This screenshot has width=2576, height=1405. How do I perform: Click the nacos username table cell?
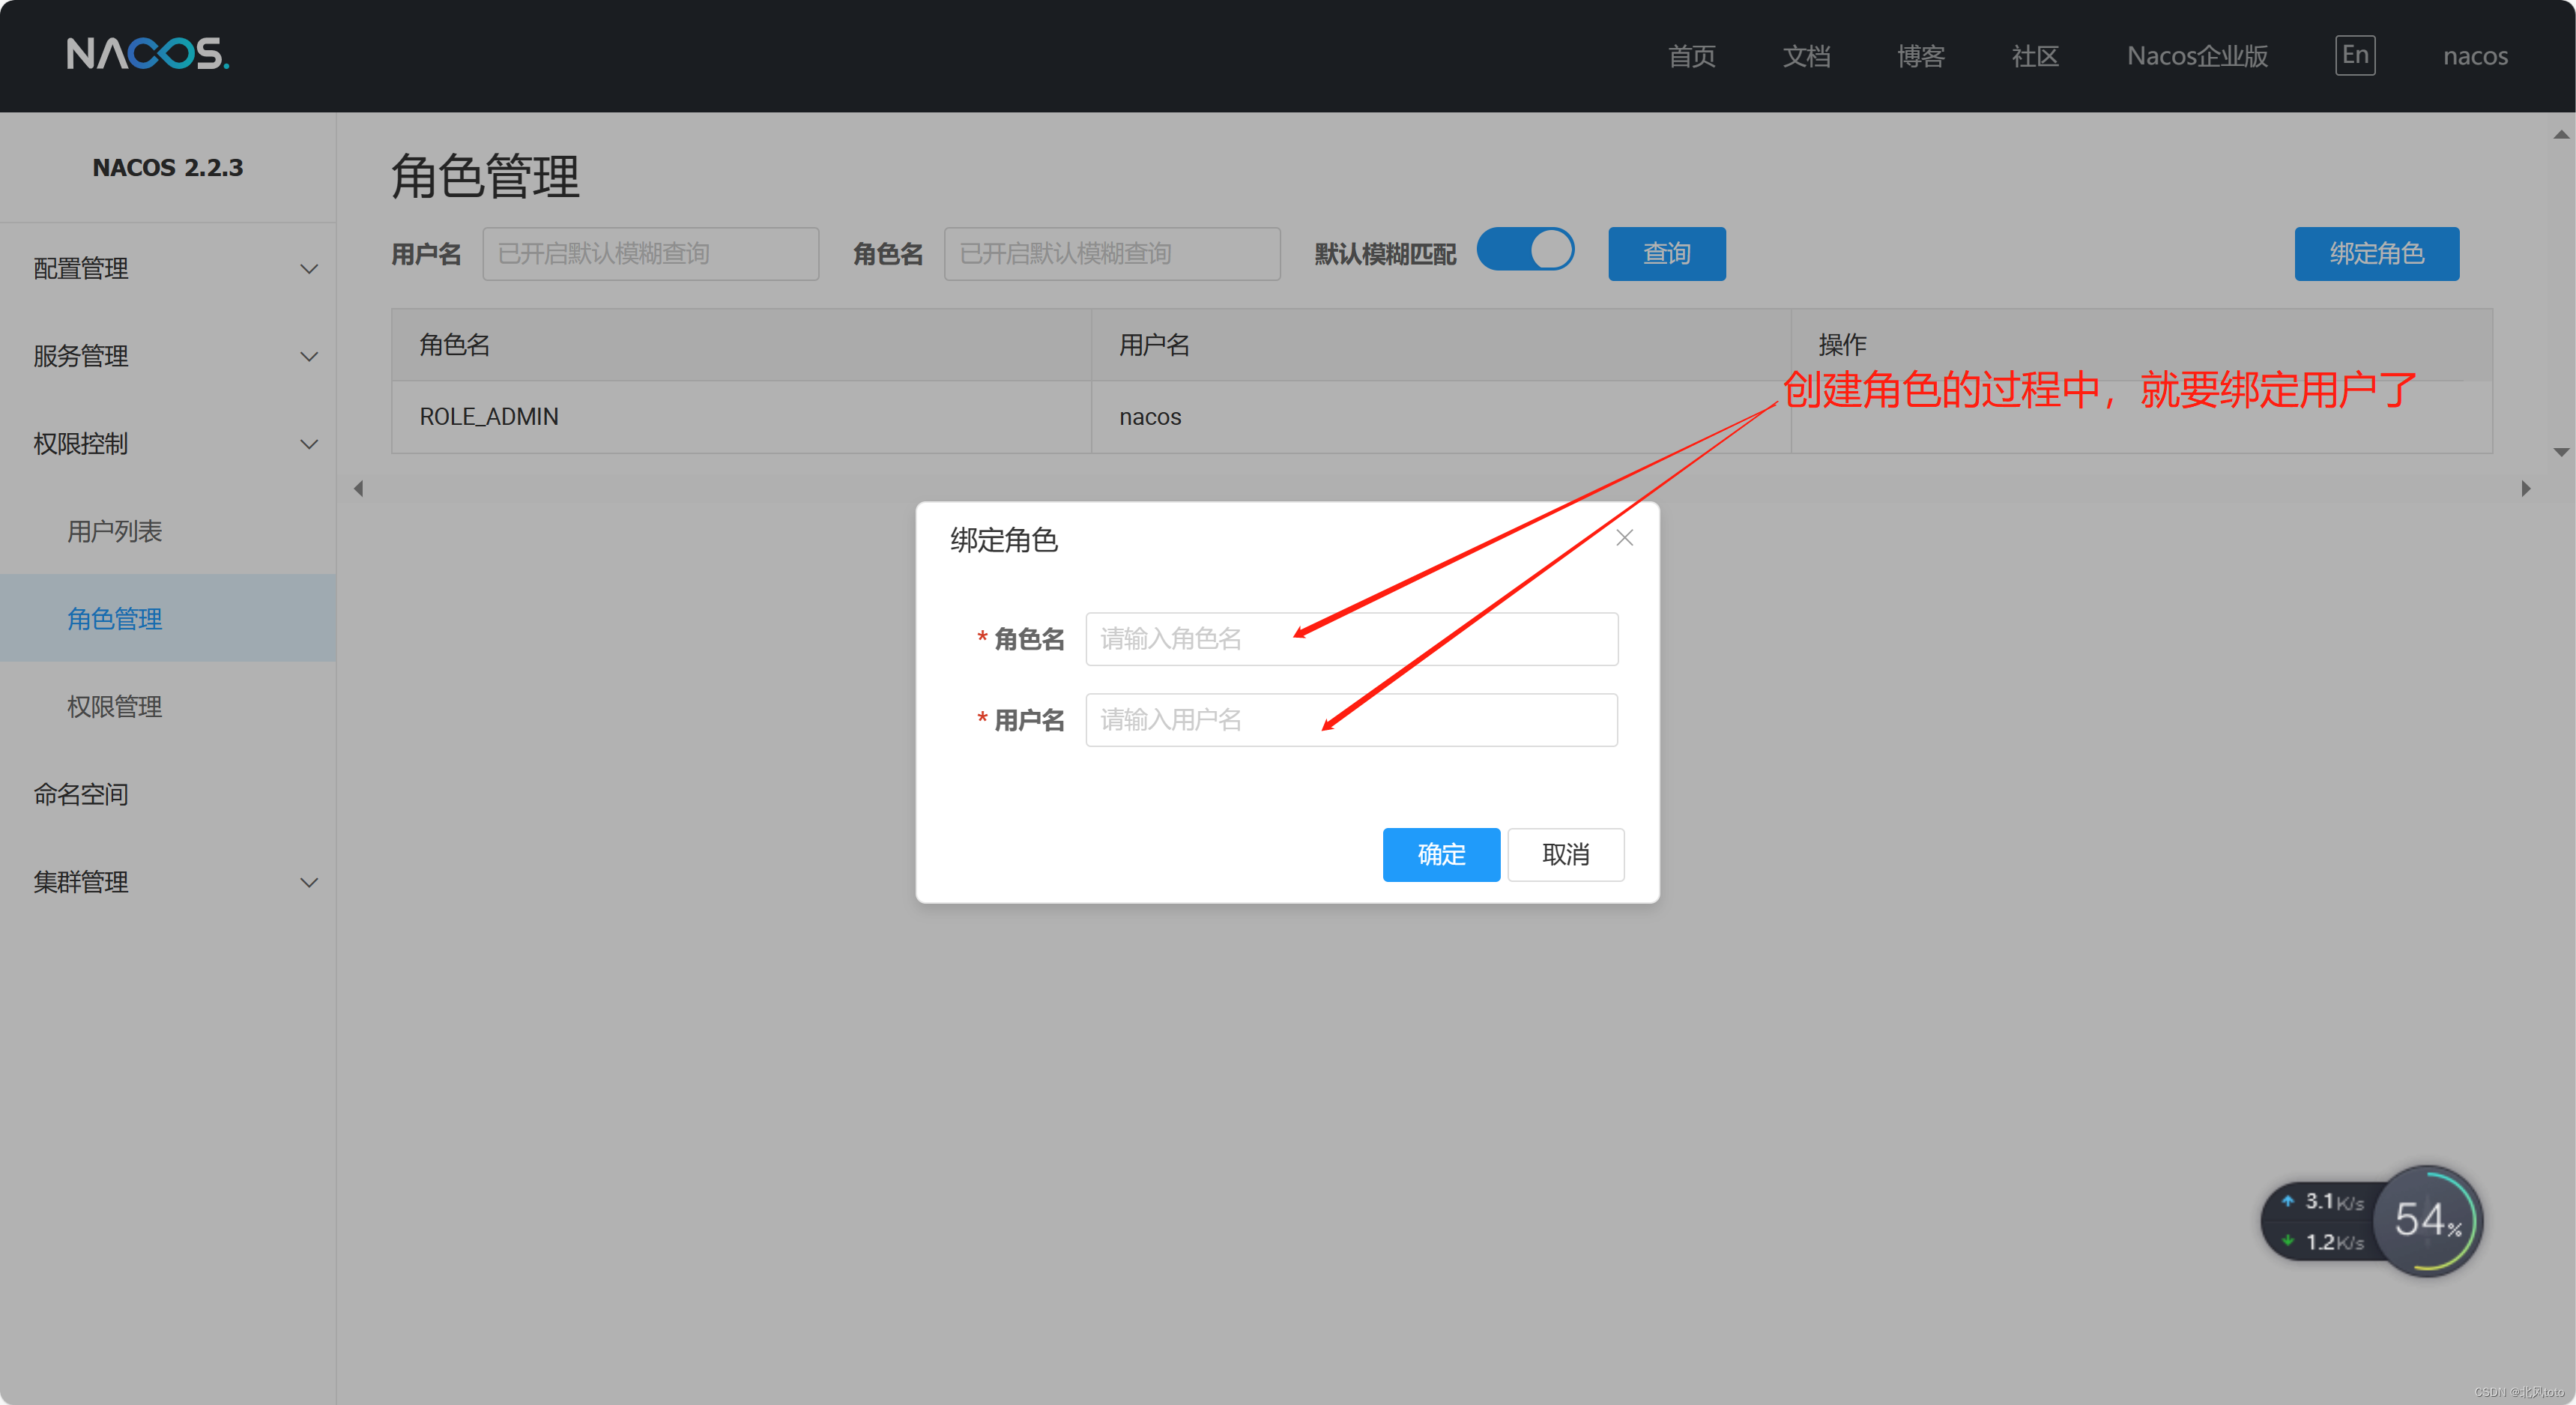1440,417
